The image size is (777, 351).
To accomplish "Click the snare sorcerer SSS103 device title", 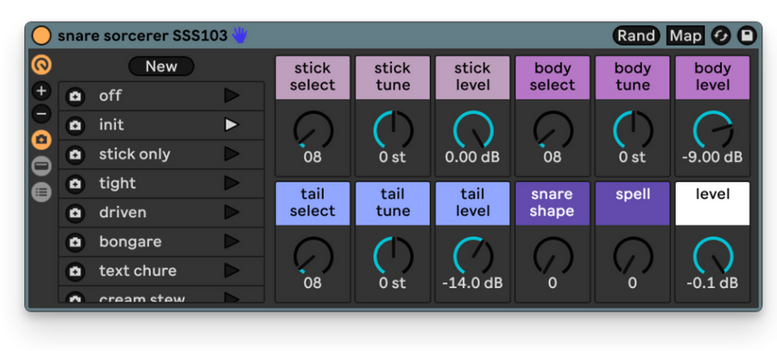I will [x=142, y=35].
